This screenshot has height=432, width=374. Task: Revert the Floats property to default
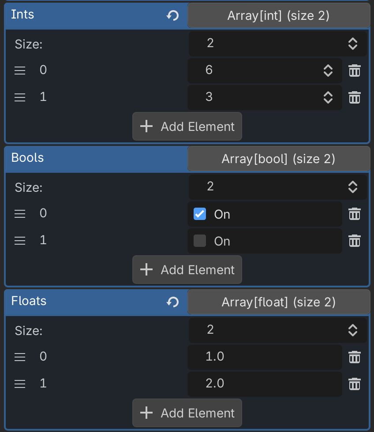pyautogui.click(x=172, y=302)
